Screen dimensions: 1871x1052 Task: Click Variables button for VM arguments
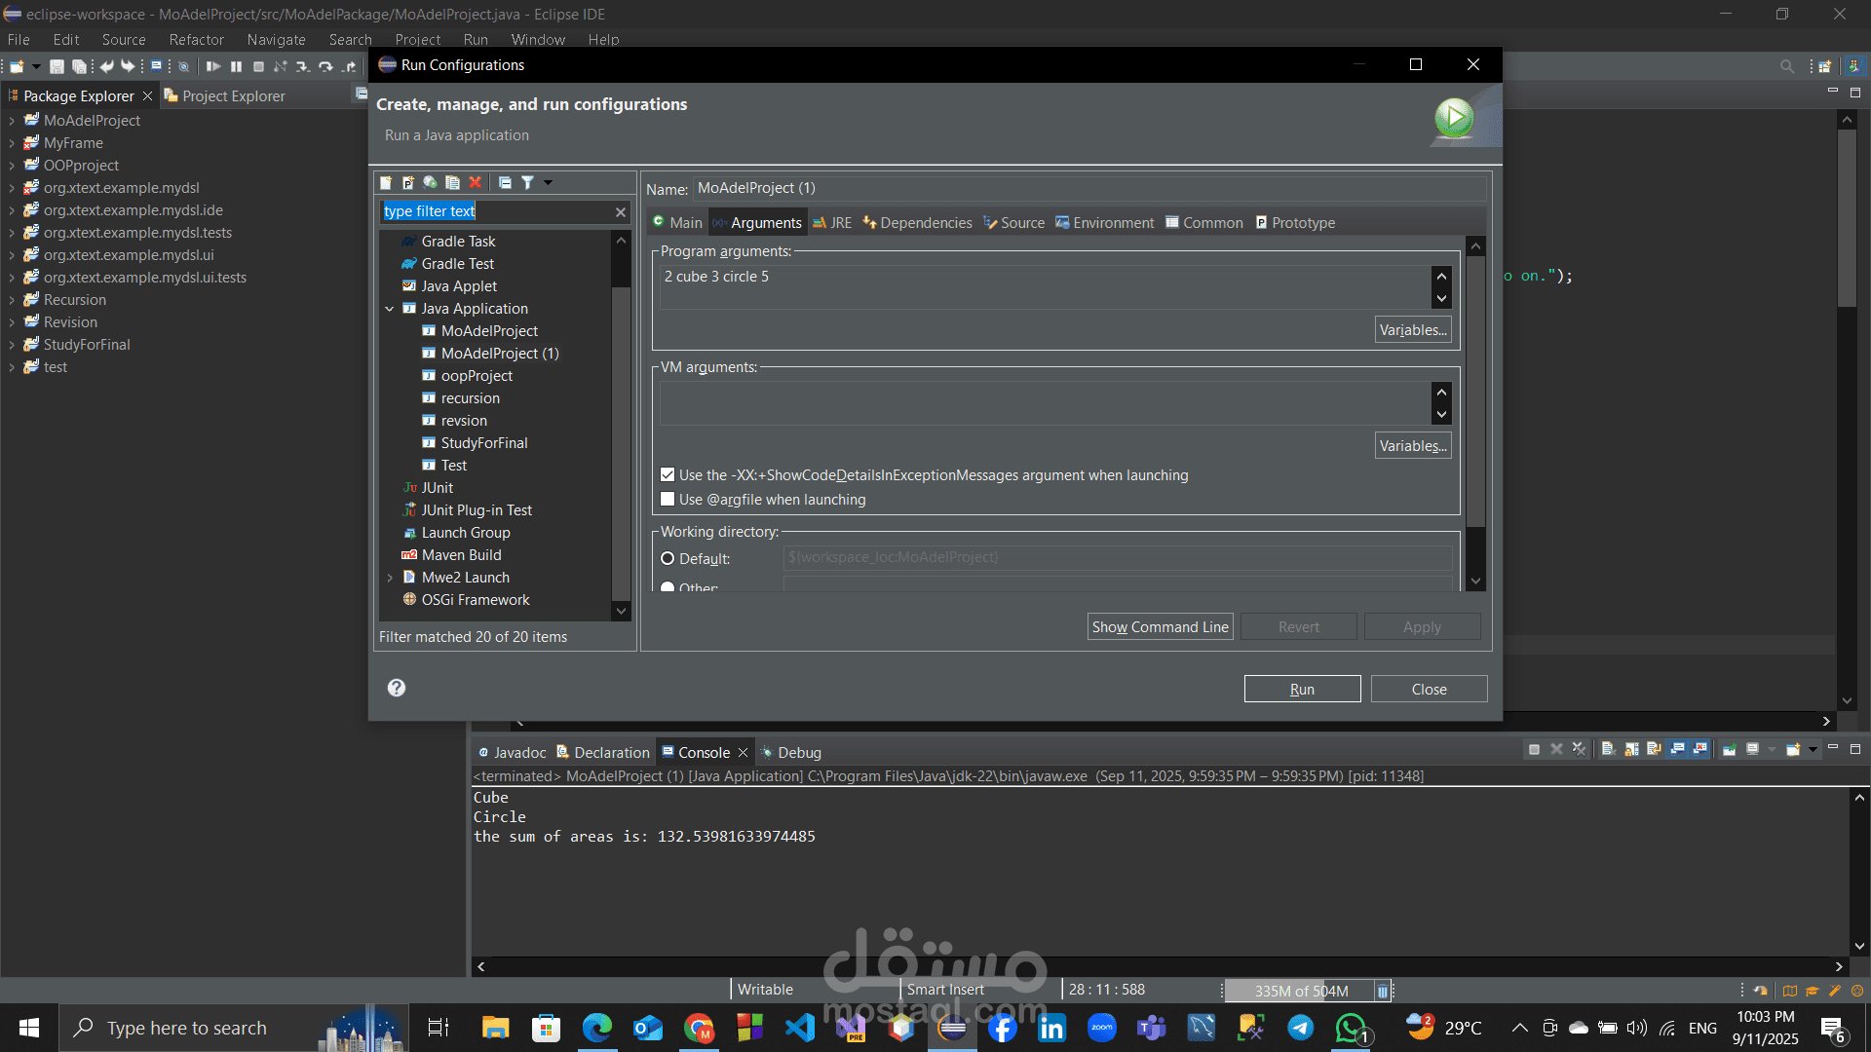tap(1413, 446)
